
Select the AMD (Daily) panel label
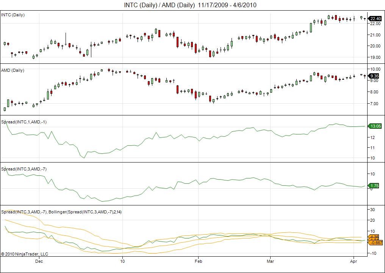point(13,70)
